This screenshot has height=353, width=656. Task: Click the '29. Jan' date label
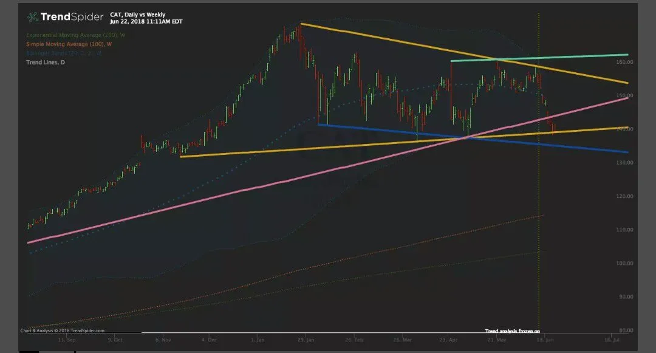tap(306, 340)
